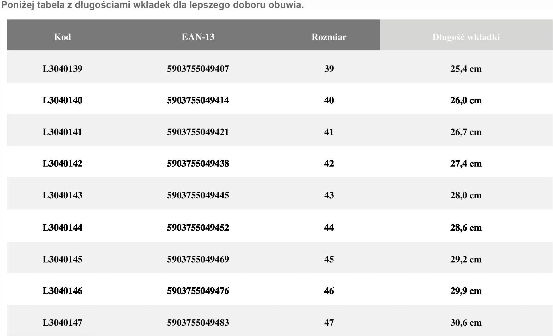The width and height of the screenshot is (553, 336).
Task: Select EAN number 5903755049452
Action: [x=198, y=228]
